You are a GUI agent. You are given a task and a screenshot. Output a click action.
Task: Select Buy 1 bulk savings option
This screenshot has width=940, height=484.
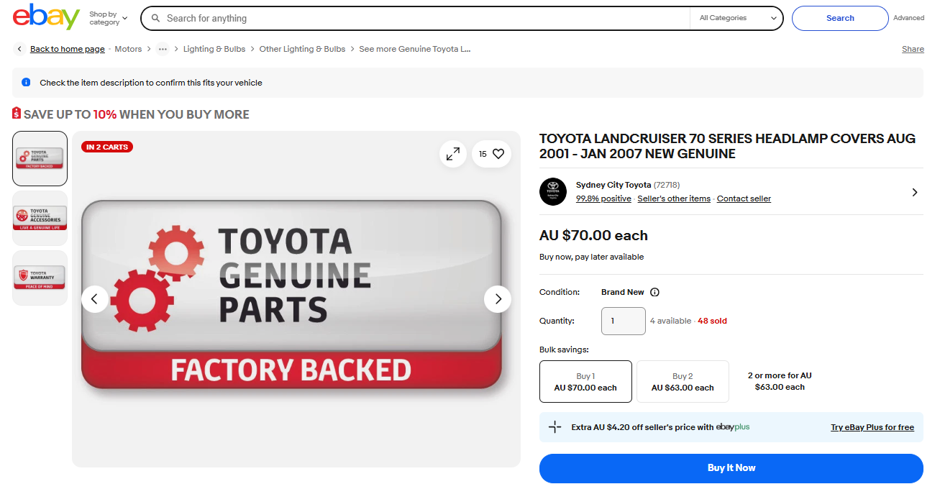[585, 381]
